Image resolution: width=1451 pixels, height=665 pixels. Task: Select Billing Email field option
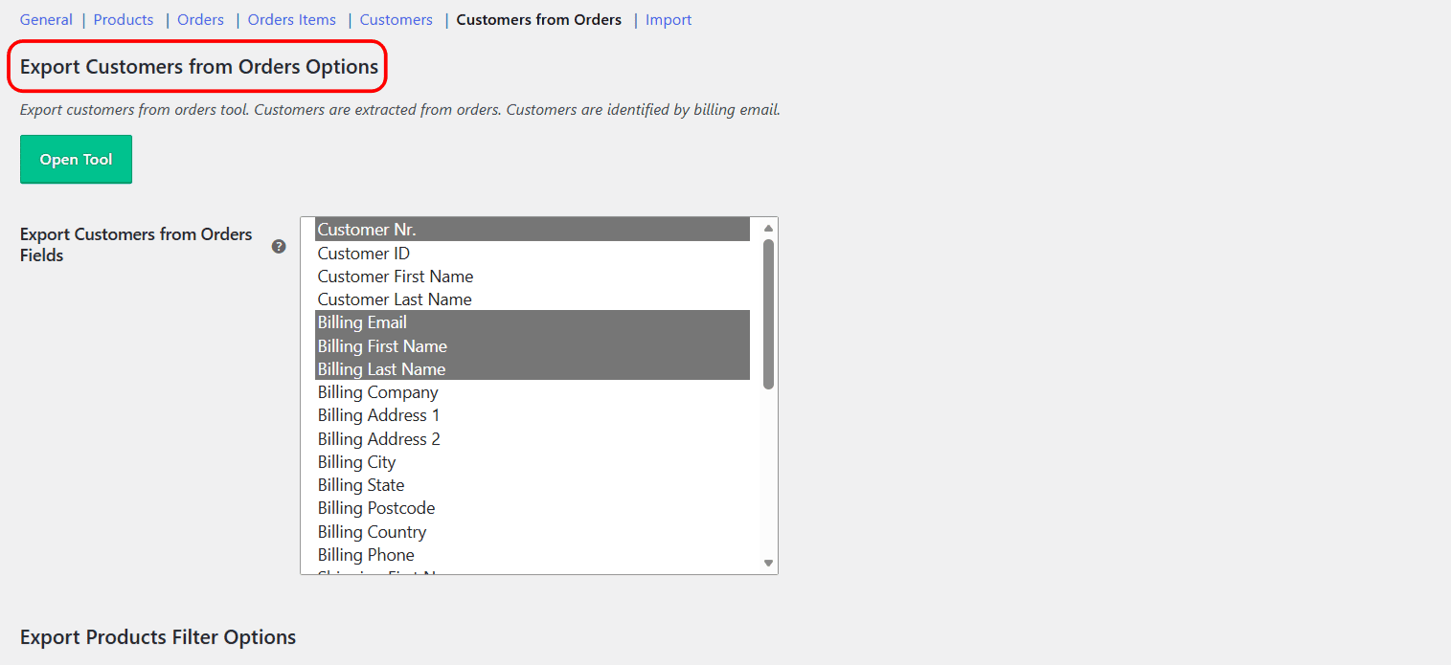tap(533, 322)
